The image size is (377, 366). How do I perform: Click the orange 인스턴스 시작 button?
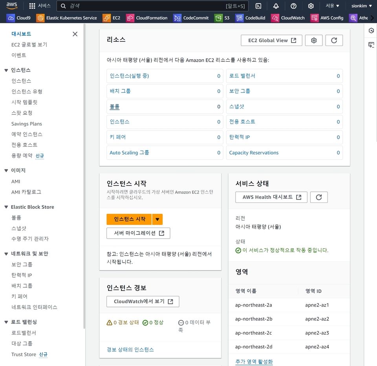129,219
